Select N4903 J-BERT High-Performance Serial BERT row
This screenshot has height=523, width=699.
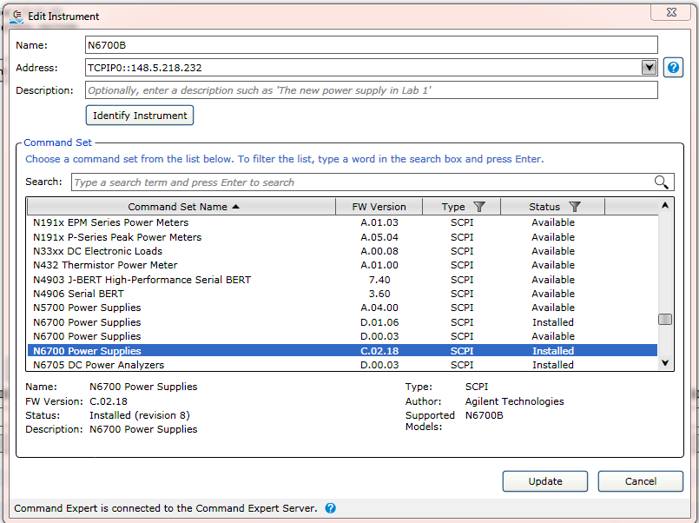tap(342, 280)
